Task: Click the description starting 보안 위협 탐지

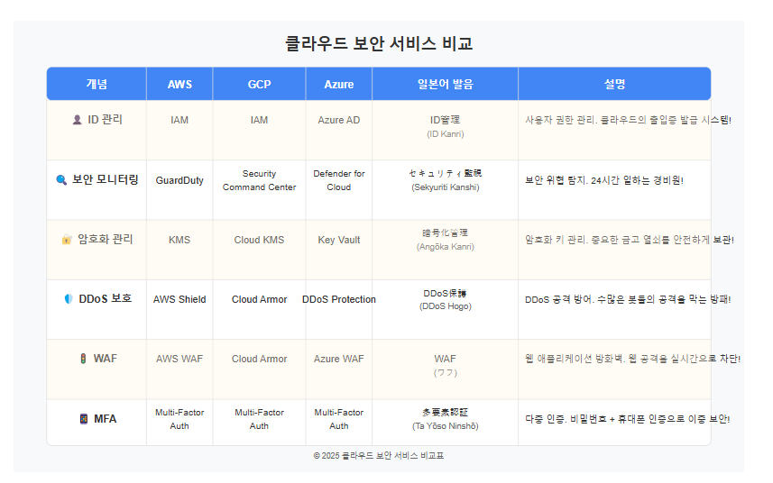Action: pos(604,180)
